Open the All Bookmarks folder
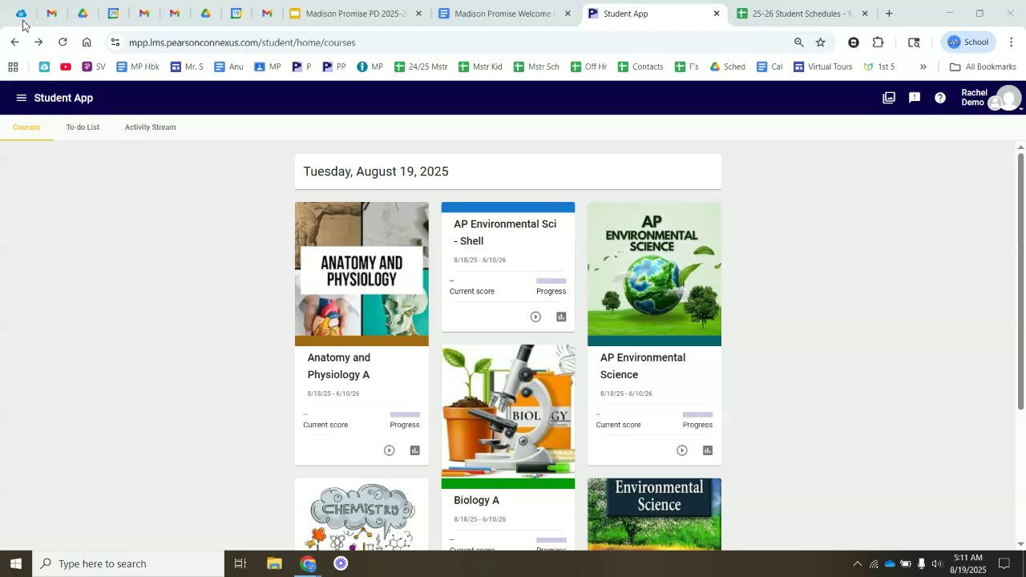1026x577 pixels. click(983, 67)
